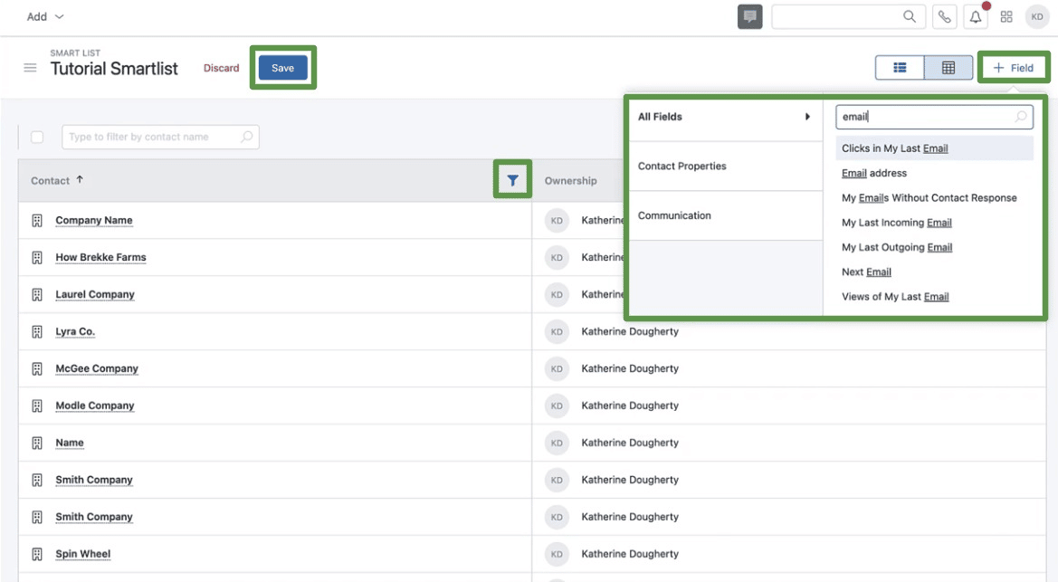The image size is (1058, 582).
Task: Click KD avatar in Spin Wheel row
Action: [x=557, y=554]
